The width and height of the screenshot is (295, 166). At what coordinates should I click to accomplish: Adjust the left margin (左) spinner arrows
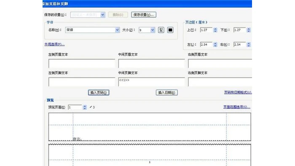point(215,45)
